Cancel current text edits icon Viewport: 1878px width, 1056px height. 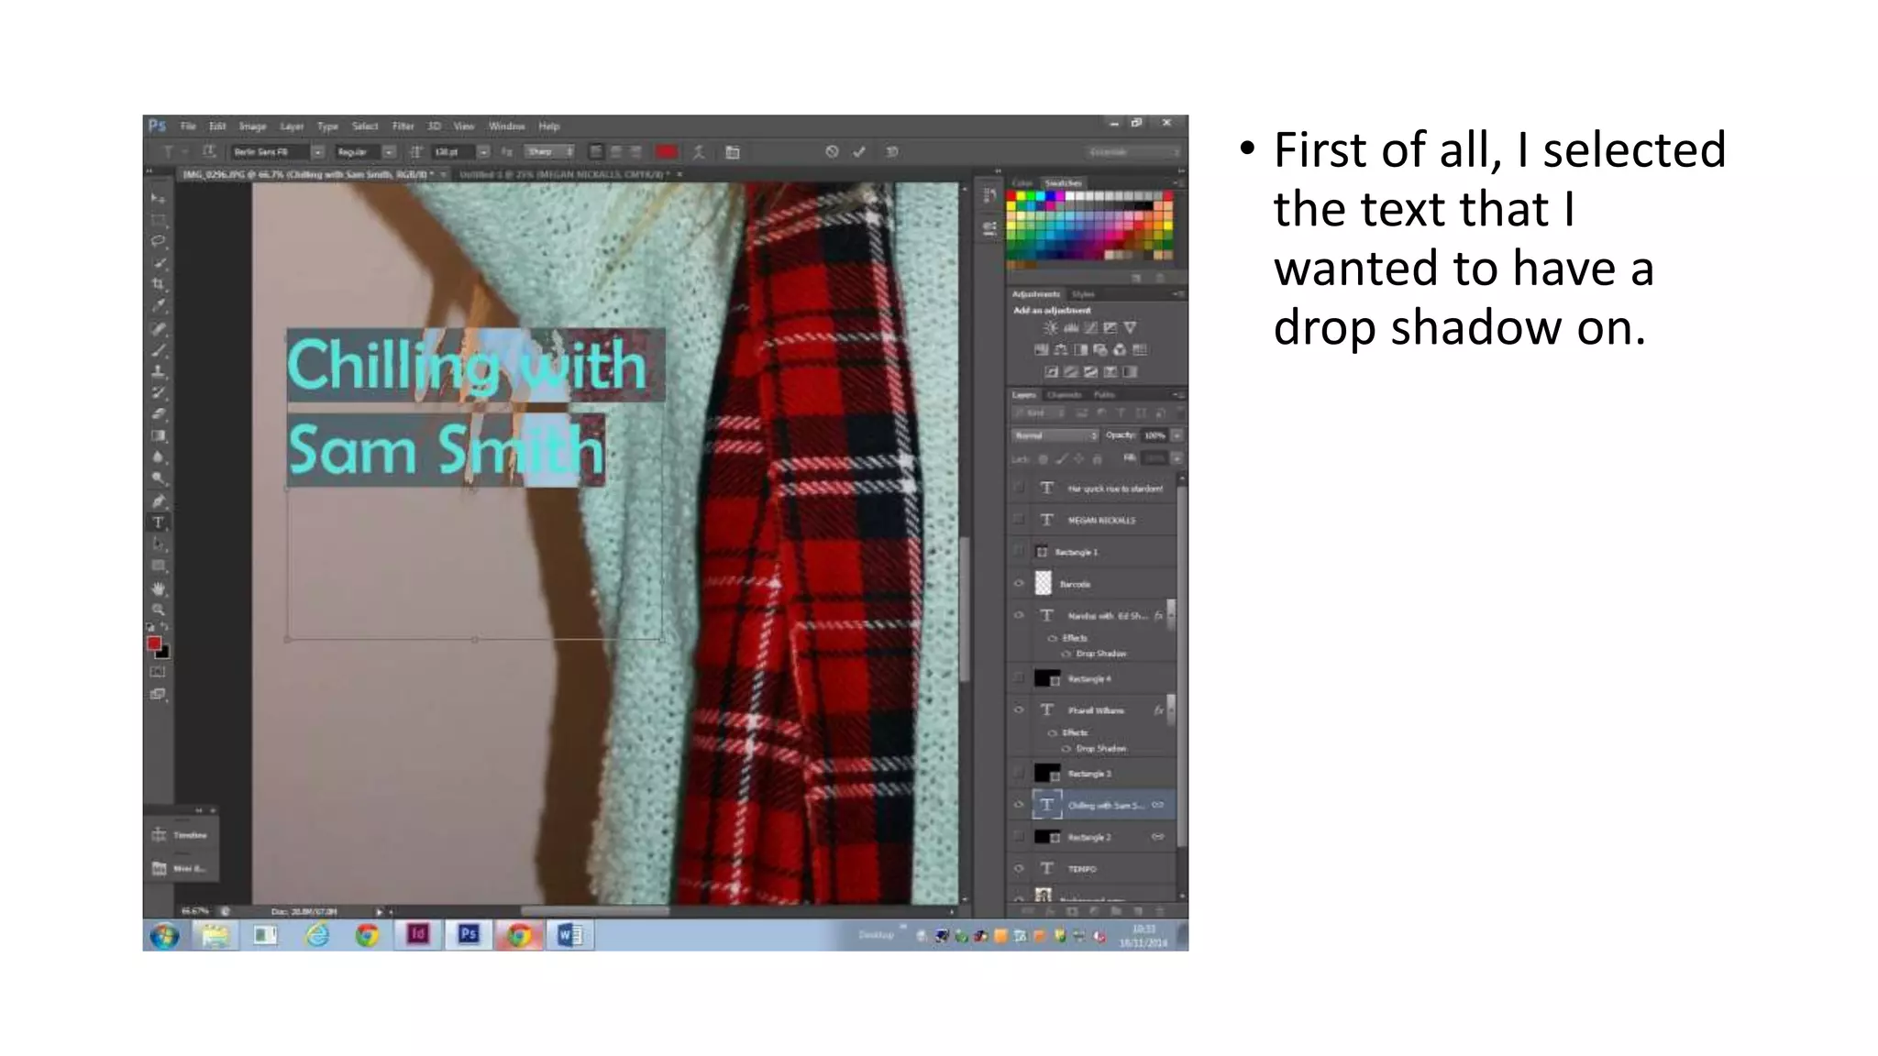832,152
